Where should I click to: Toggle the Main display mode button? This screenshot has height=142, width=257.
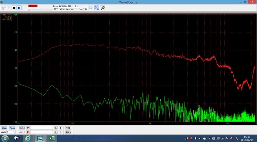click(x=4, y=128)
